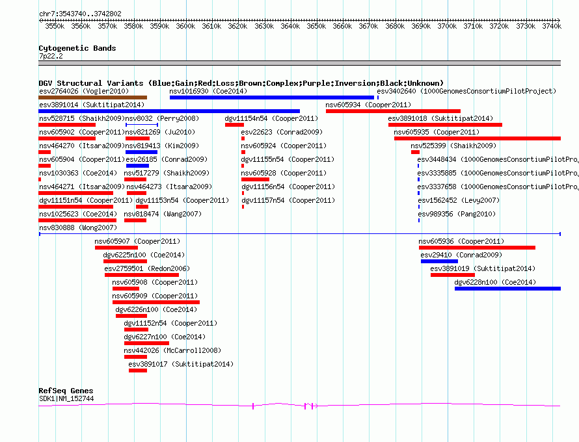Viewport: 579px width, 442px height.
Task: Open nsv819413 (Kim2009) variant label
Action: [162, 146]
